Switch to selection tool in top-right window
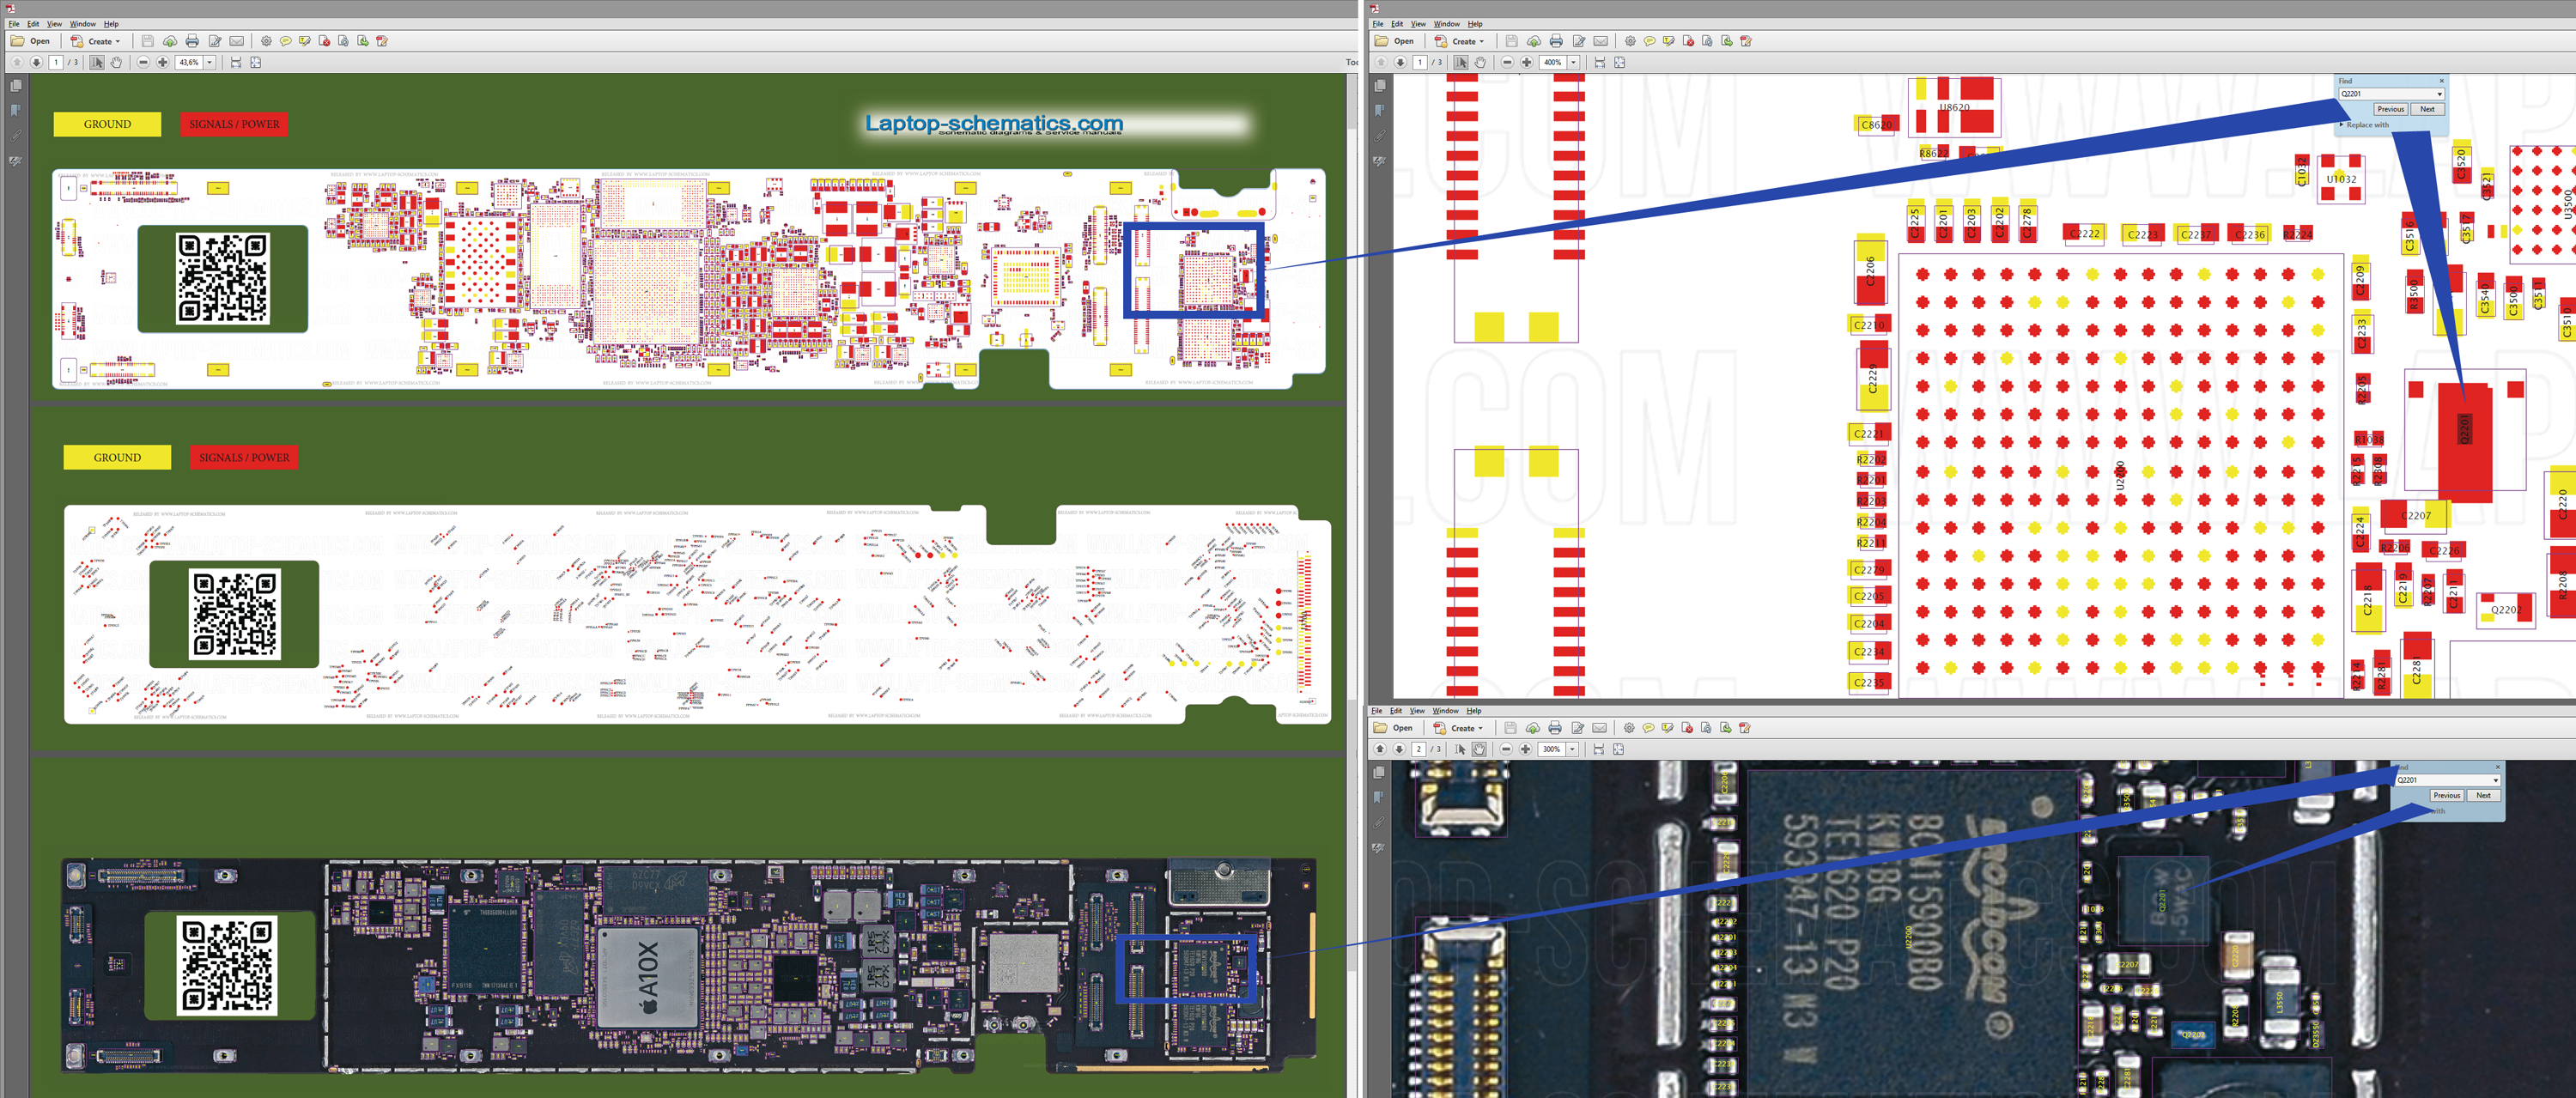This screenshot has width=2576, height=1098. [x=1461, y=62]
